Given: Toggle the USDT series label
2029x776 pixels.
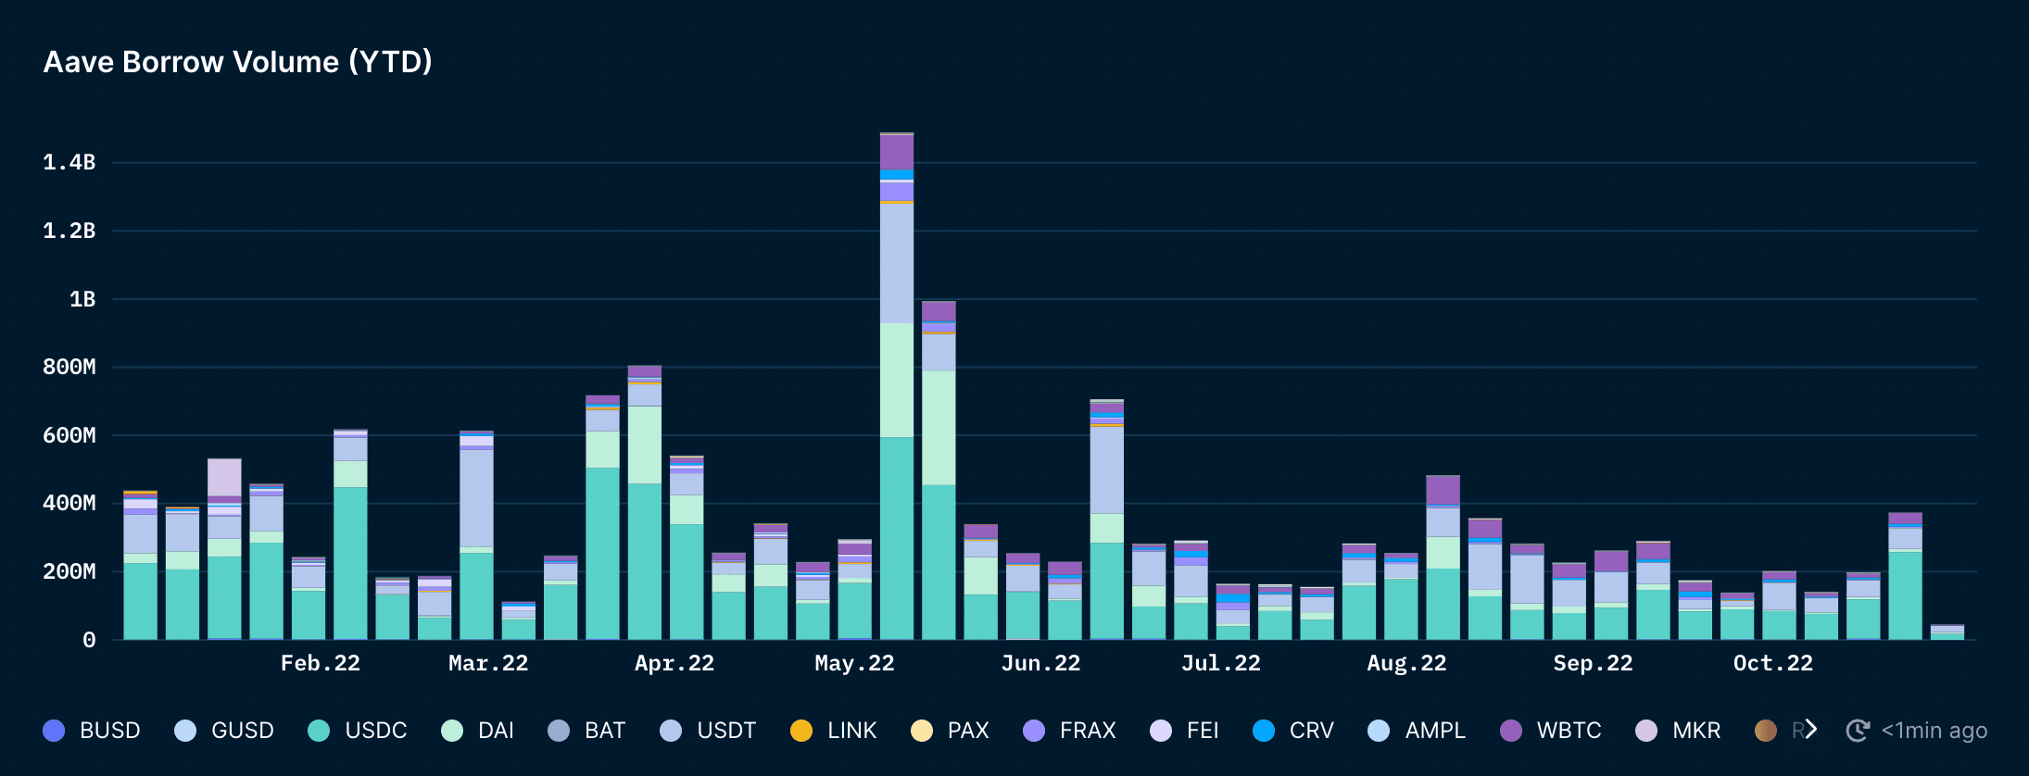Looking at the screenshot, I should (x=726, y=731).
